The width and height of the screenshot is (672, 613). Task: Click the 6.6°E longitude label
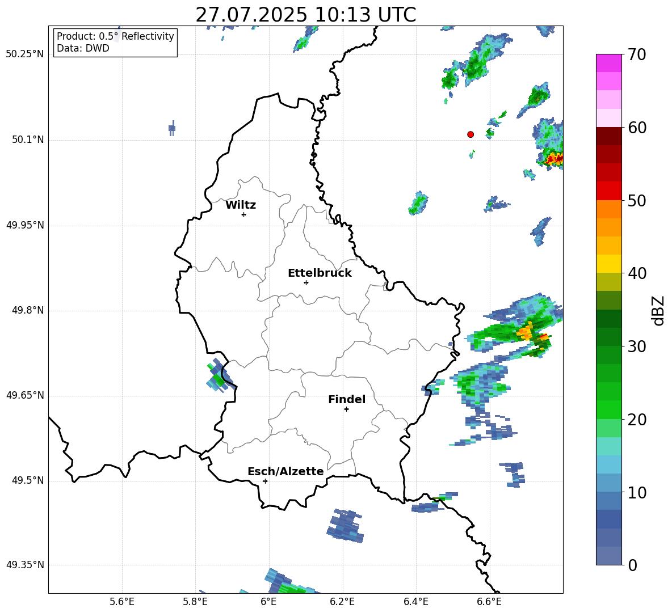(489, 602)
